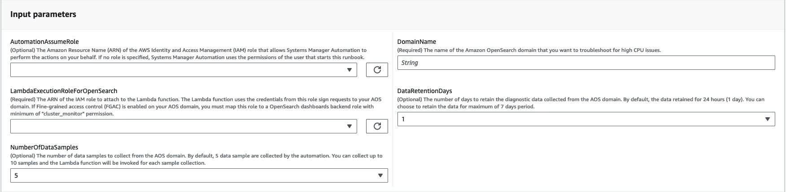Click the LambdaExecutionRoleForOpenSearch dropdown arrow
This screenshot has width=786, height=192.
tap(349, 126)
